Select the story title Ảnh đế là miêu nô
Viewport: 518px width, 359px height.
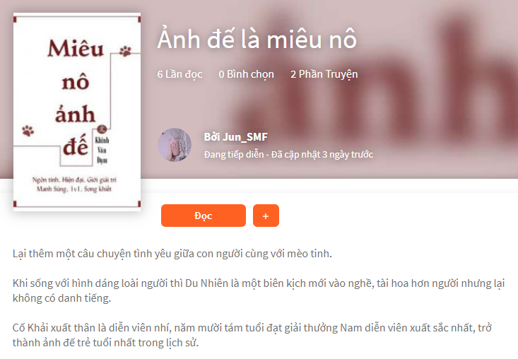pos(257,39)
